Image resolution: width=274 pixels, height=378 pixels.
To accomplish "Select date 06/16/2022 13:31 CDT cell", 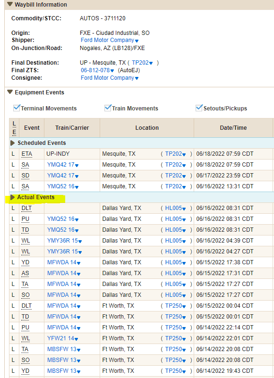I will [225, 186].
